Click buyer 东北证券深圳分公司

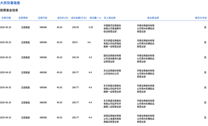(x=112, y=72)
